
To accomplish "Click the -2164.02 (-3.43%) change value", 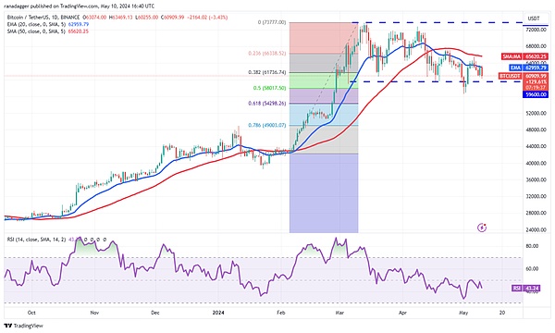I will (206, 17).
